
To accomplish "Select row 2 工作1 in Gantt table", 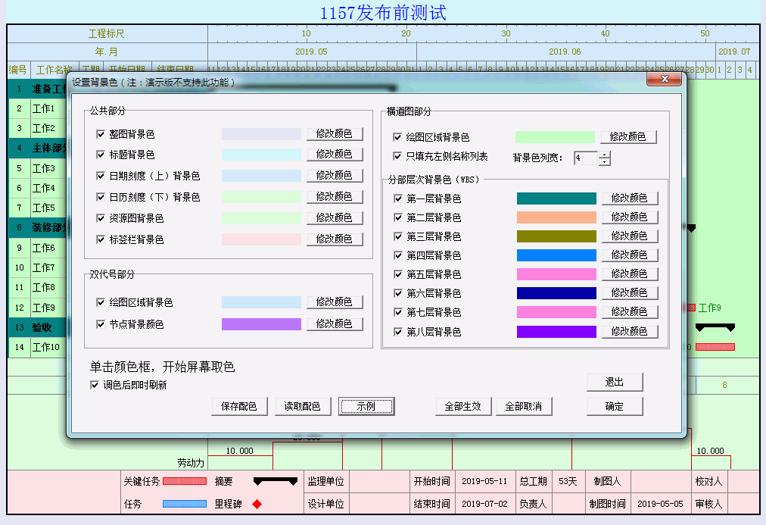I will pyautogui.click(x=37, y=108).
